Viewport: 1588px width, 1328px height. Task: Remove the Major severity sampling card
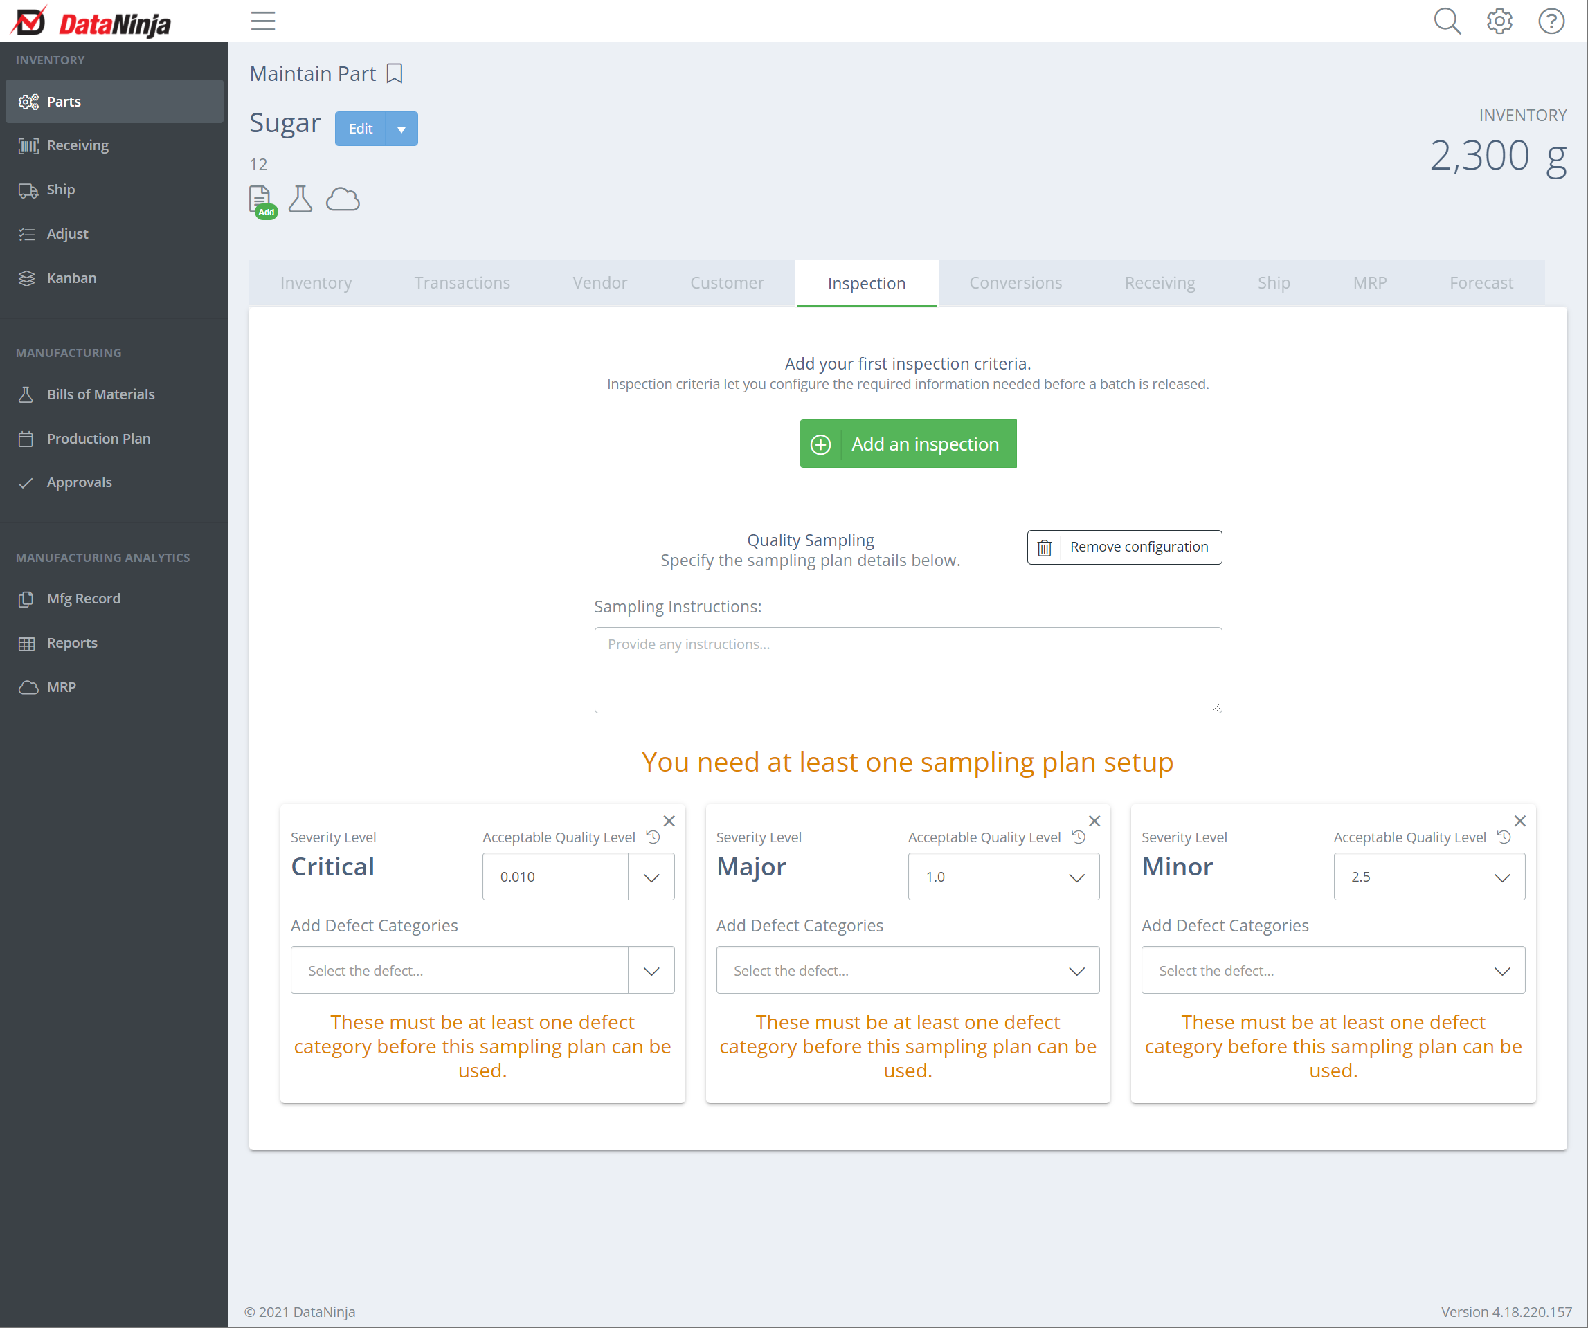(x=1094, y=821)
